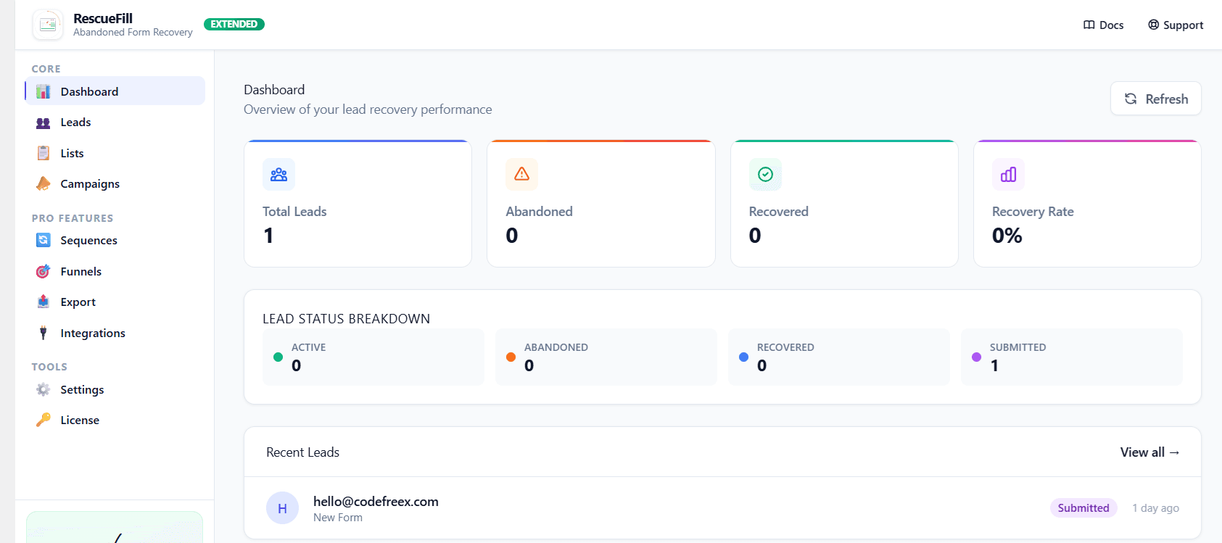
Task: Click the Recovery Rate bar chart icon
Action: [x=1008, y=174]
